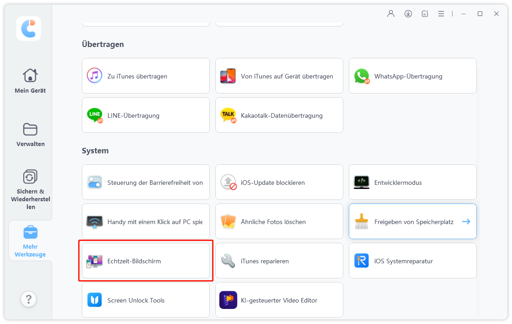
Task: Click the broom cleanup icon
Action: point(362,221)
